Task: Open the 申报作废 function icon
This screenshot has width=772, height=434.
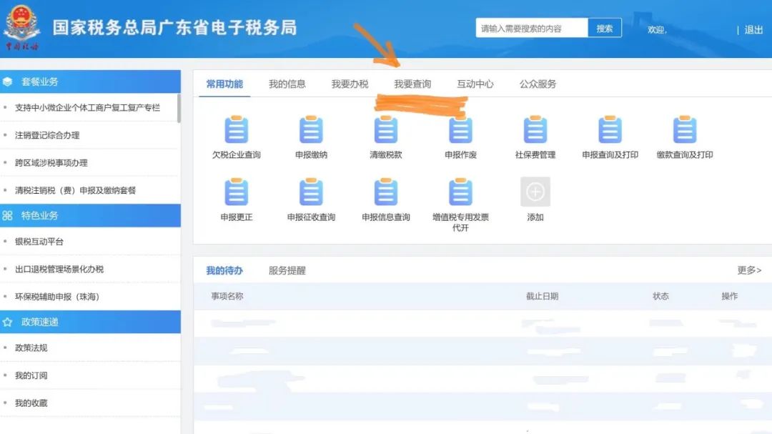Action: (461, 129)
